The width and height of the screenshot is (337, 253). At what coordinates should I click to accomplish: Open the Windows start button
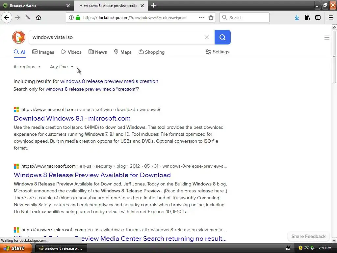coord(16,248)
